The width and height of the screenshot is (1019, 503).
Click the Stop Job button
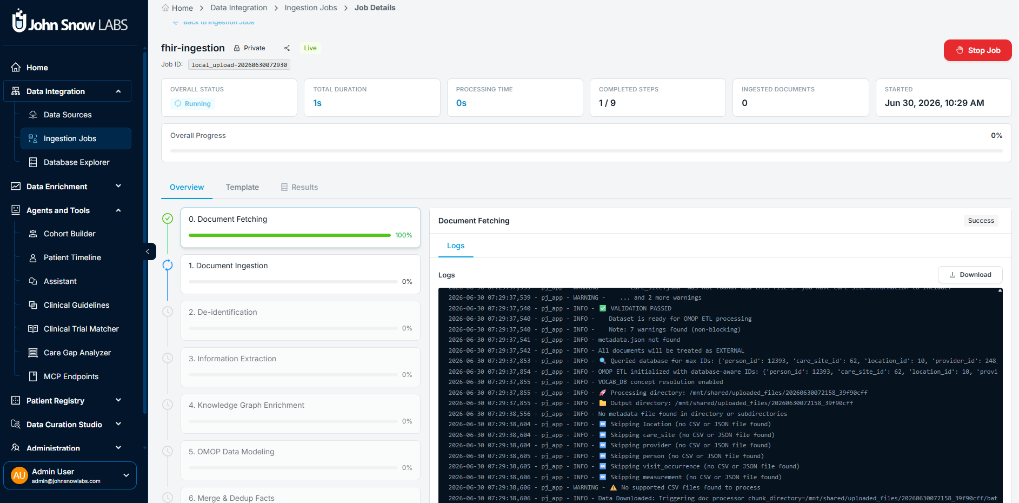click(x=977, y=50)
